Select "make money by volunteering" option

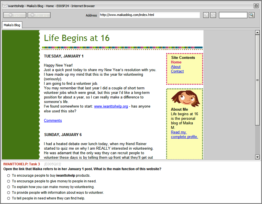point(9,187)
